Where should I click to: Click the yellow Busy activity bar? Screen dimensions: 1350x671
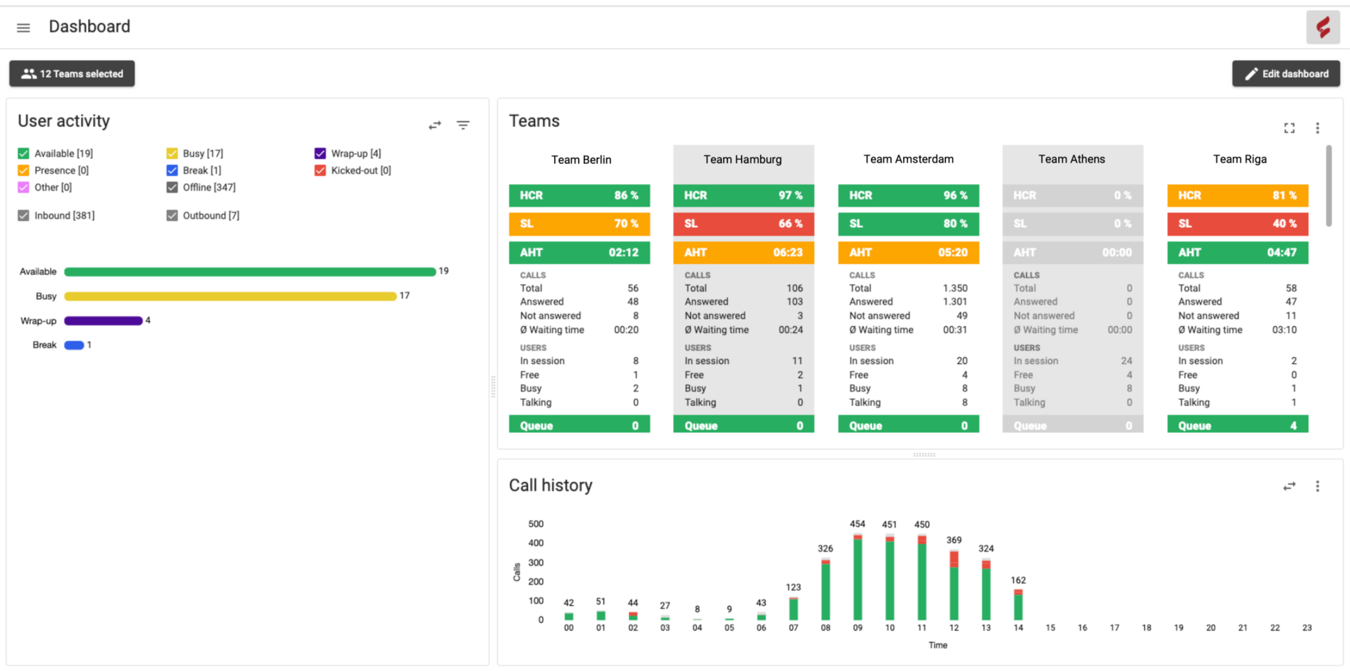[x=230, y=296]
